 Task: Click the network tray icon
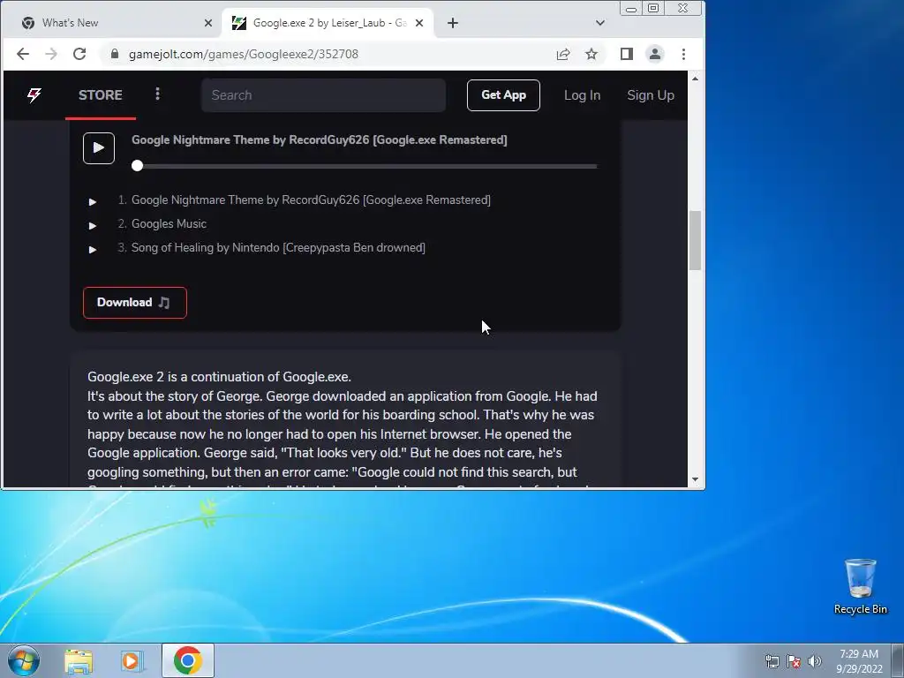pyautogui.click(x=772, y=661)
